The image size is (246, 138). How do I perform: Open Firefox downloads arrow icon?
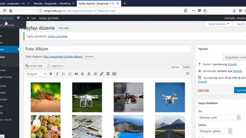(234, 10)
